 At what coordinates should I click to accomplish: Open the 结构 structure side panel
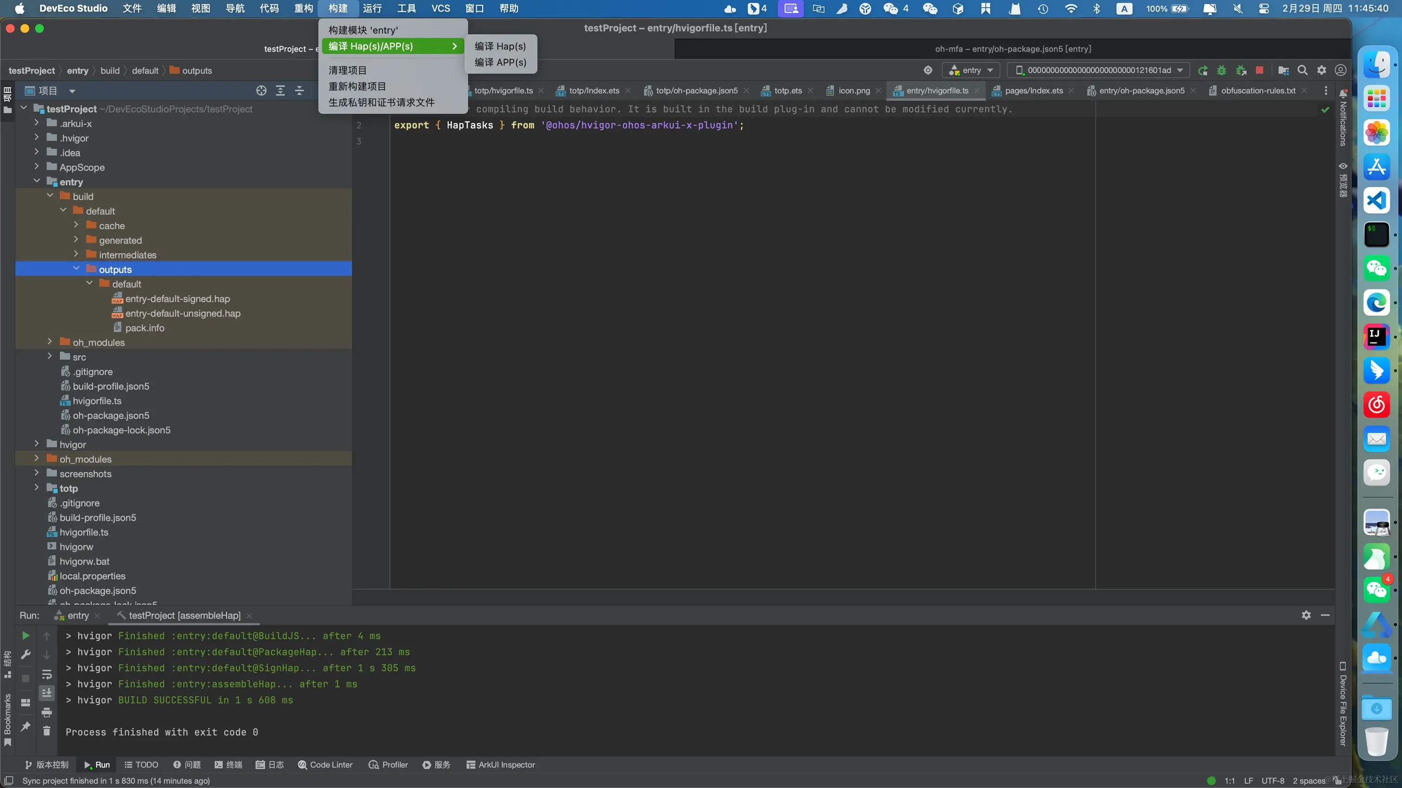[x=7, y=665]
